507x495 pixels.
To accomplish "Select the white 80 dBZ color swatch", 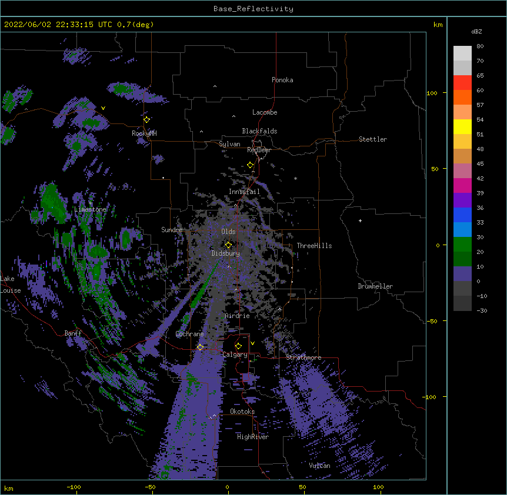I will pyautogui.click(x=462, y=53).
